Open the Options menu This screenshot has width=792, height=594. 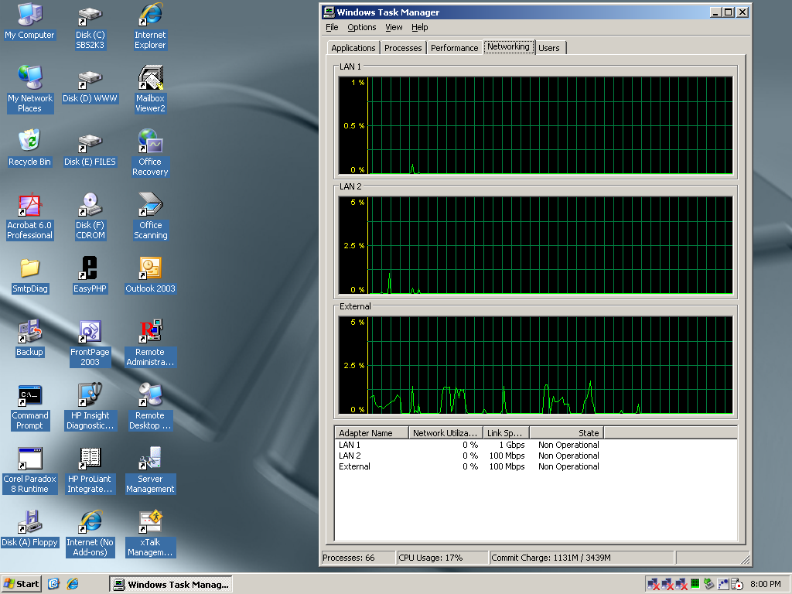362,27
